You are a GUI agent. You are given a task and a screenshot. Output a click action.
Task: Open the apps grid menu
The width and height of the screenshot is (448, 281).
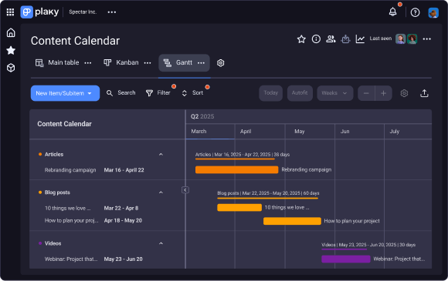(x=10, y=12)
